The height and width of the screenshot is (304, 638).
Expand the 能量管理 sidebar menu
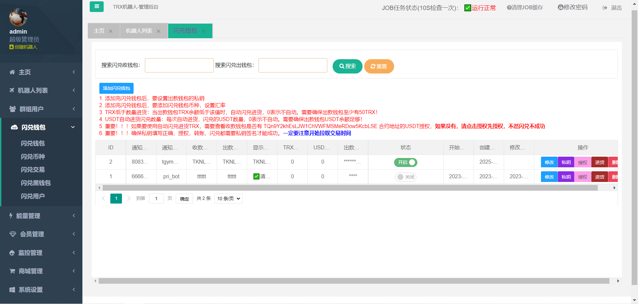[41, 216]
